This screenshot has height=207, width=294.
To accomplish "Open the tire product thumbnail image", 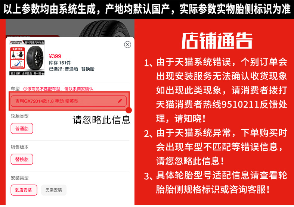I will 27,58.
